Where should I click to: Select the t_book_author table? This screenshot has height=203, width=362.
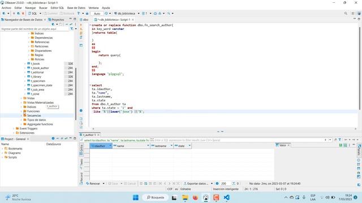pos(40,68)
